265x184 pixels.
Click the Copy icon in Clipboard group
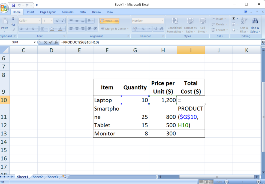point(13,24)
